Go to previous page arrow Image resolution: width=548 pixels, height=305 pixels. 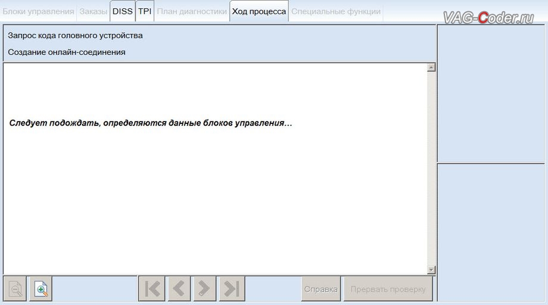pyautogui.click(x=179, y=288)
